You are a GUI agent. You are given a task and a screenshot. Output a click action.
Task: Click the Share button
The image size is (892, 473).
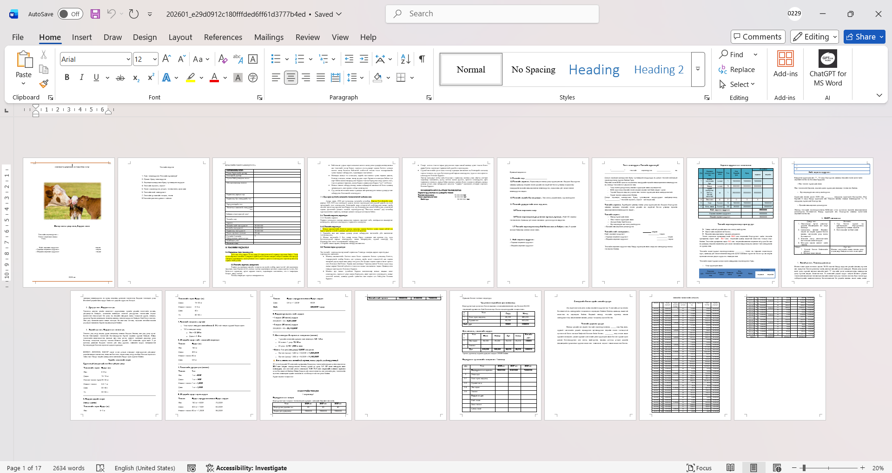(x=864, y=37)
